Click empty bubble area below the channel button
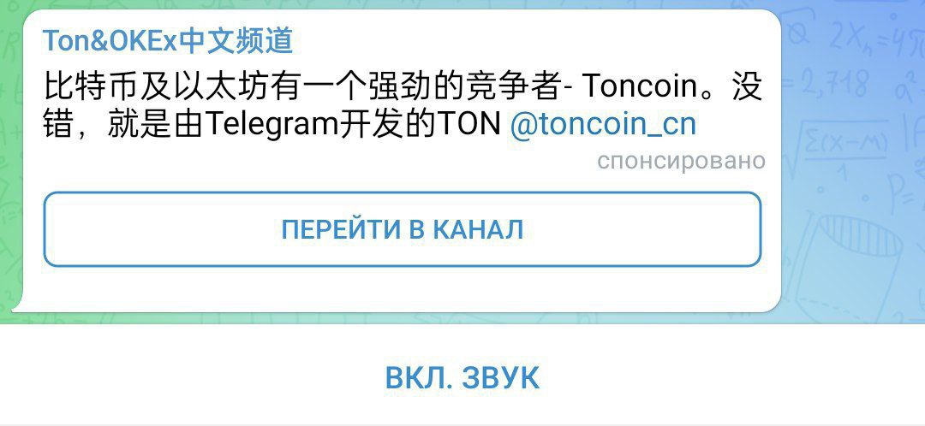 tap(403, 289)
